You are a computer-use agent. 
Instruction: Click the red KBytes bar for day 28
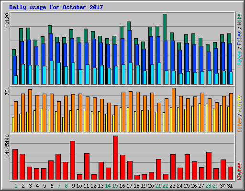click(x=209, y=166)
